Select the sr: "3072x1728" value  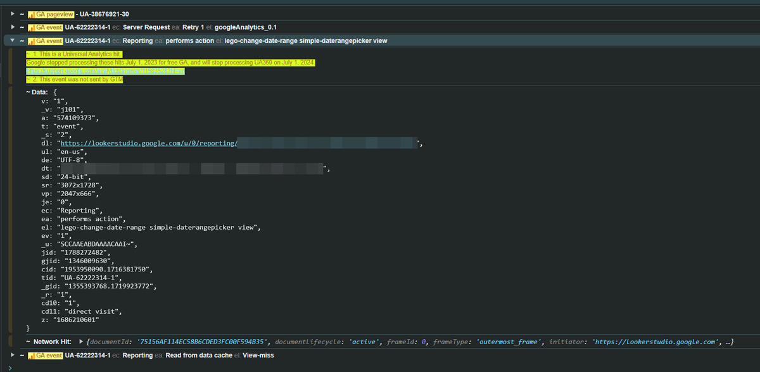79,186
